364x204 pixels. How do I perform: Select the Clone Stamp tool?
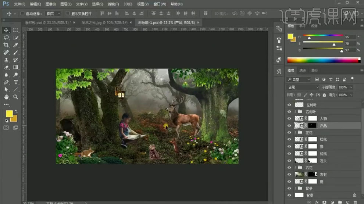[6, 60]
